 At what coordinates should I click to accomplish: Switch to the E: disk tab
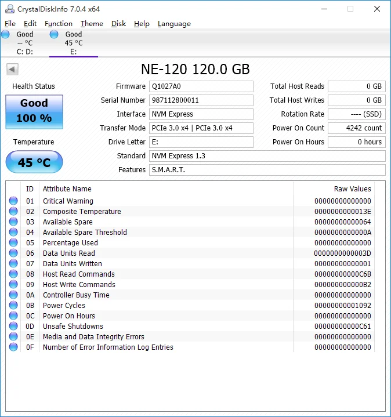click(x=74, y=43)
